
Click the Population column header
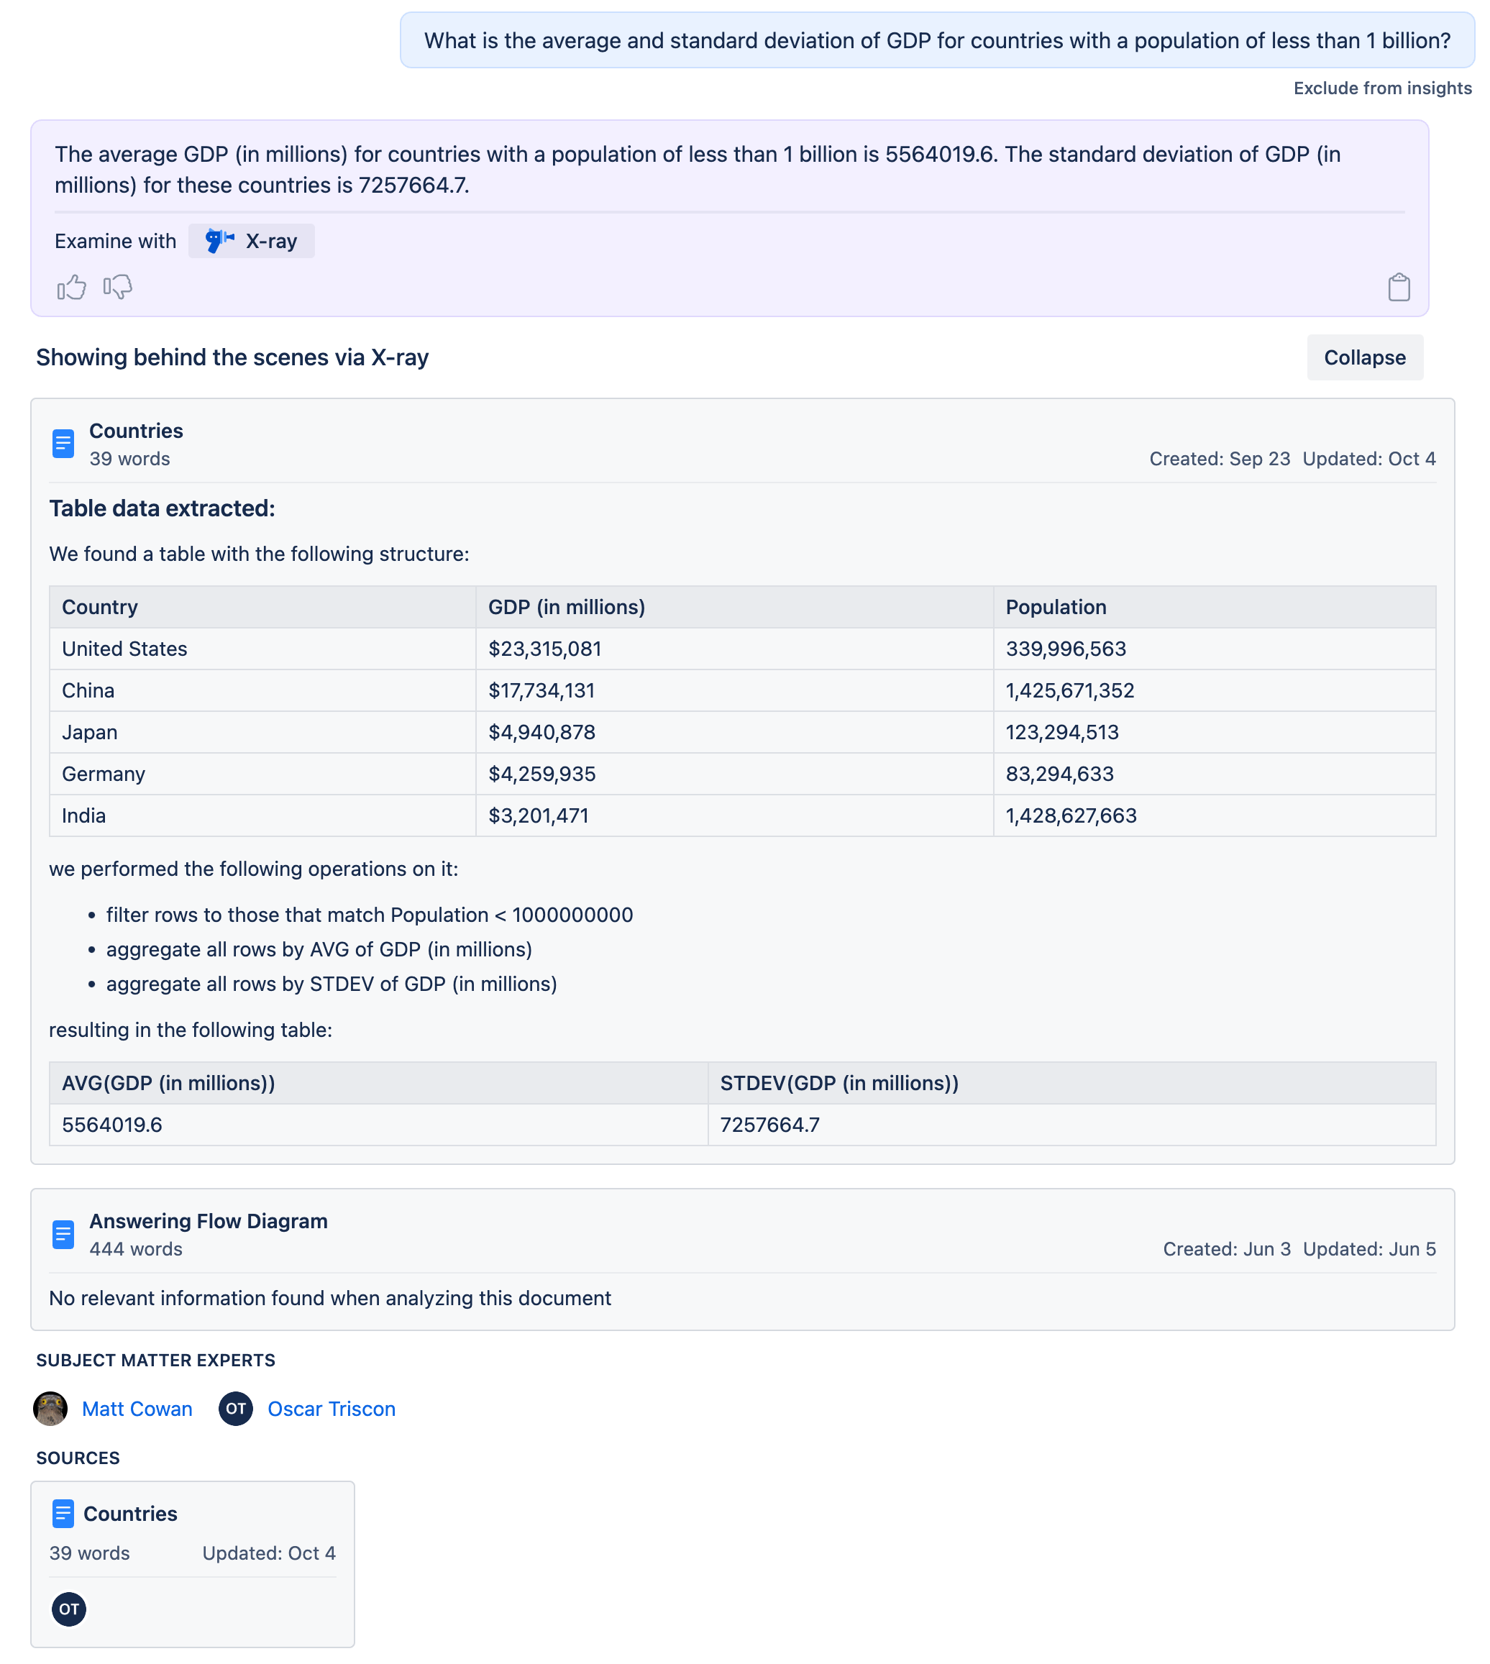(1055, 608)
